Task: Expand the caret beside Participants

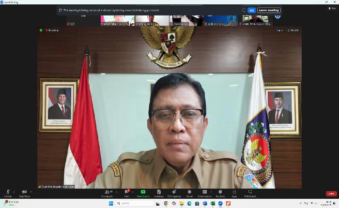Action: tap(117, 192)
